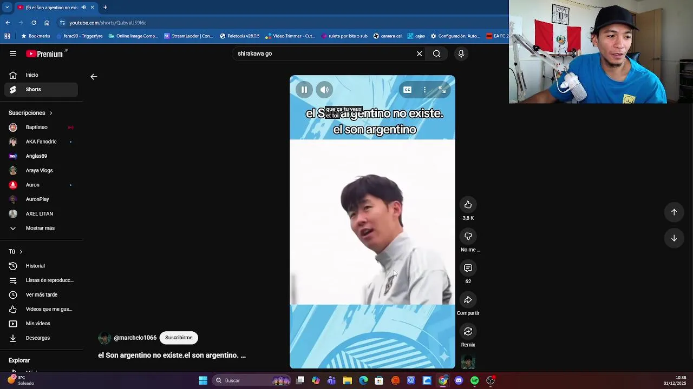The height and width of the screenshot is (389, 693).
Task: Open AXEL LITAN channel subscription
Action: tap(41, 214)
